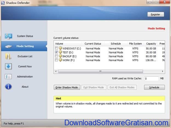Screen dimensions: 171x128
Task: Close the Shadow Defender window
Action: tap(164, 2)
